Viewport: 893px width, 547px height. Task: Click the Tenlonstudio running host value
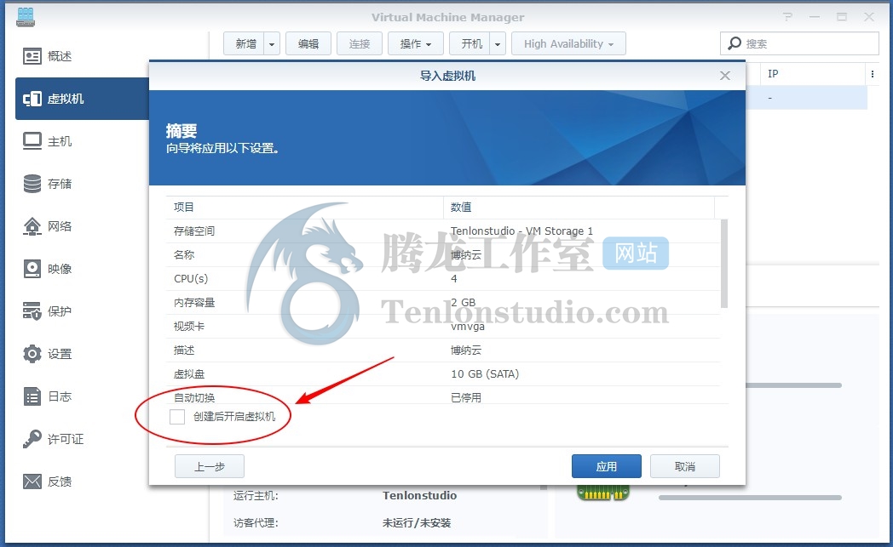[x=420, y=495]
